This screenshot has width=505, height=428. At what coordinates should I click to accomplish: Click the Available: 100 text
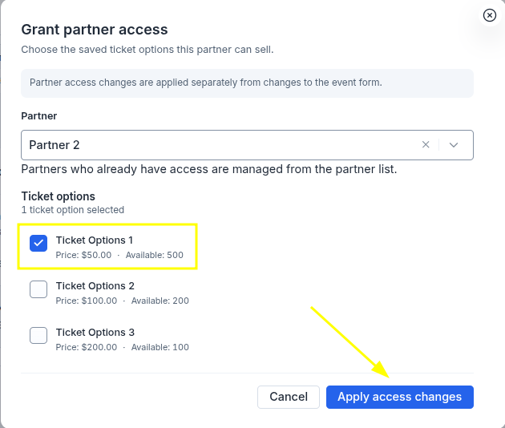(x=160, y=347)
